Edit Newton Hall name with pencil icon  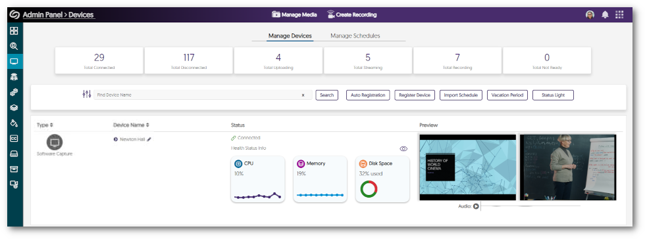click(x=149, y=139)
